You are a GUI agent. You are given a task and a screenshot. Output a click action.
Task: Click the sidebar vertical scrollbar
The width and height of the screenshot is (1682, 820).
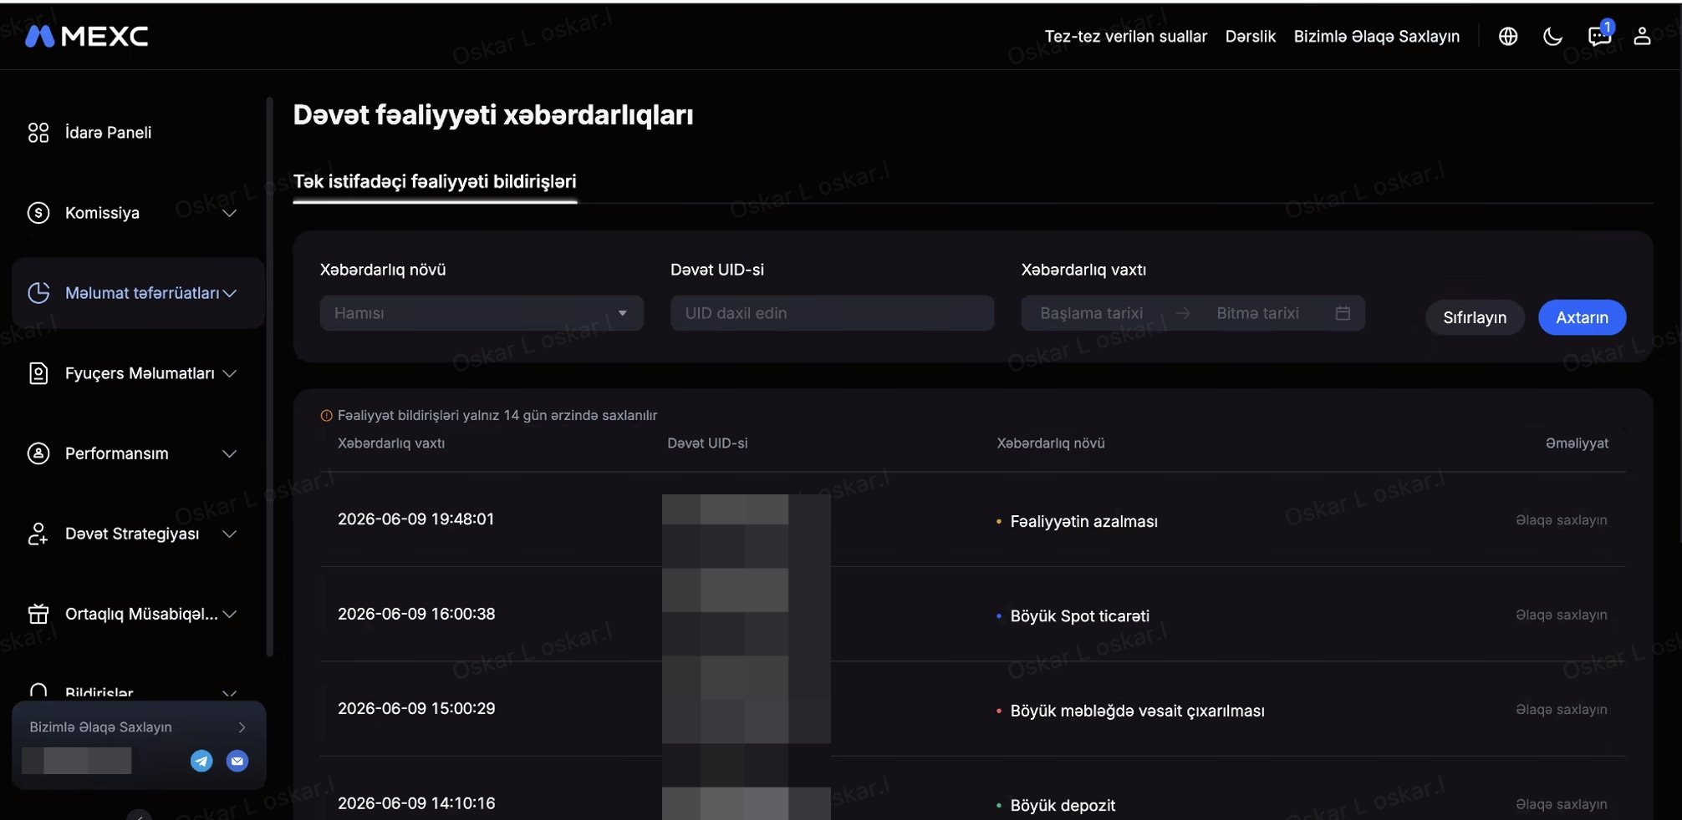269,377
